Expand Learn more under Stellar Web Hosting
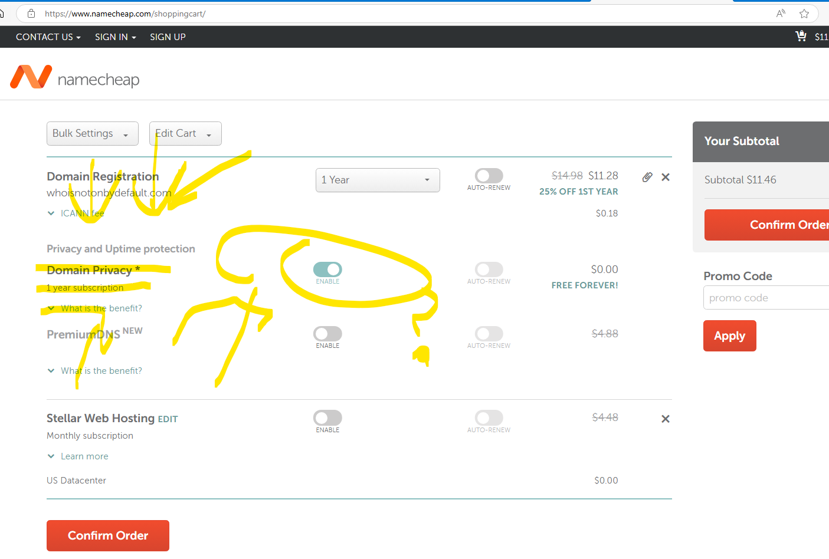 click(x=78, y=456)
